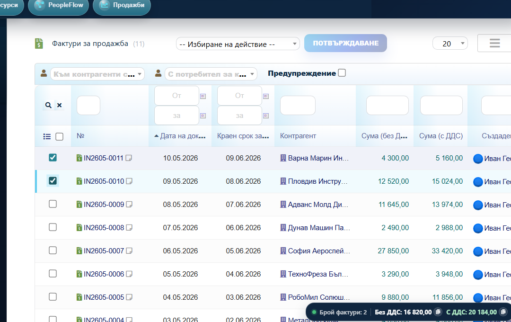Open contractor Варна Марин Ин...
511x322 pixels.
(x=318, y=158)
